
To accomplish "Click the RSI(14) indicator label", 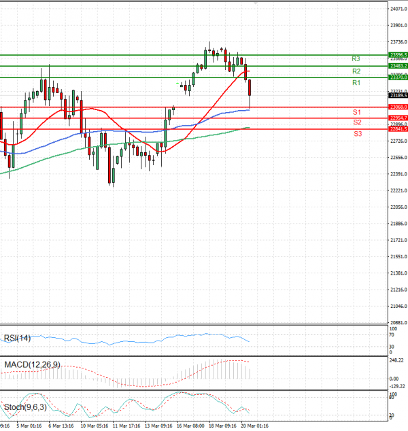I will pyautogui.click(x=17, y=338).
